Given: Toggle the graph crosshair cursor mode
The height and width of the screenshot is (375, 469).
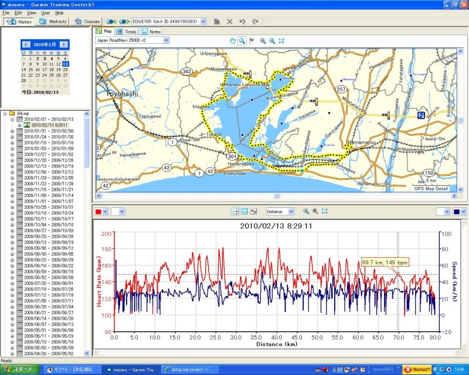Looking at the screenshot, I should [x=236, y=212].
